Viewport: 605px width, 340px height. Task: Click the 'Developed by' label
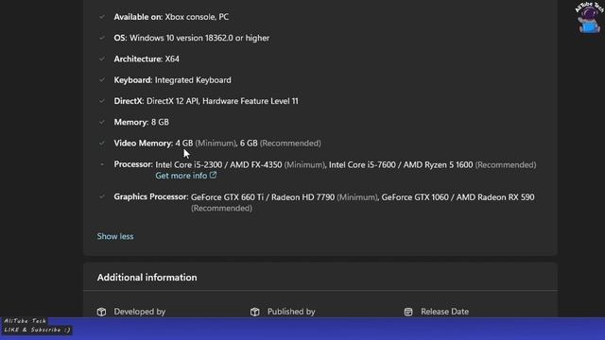coord(140,312)
